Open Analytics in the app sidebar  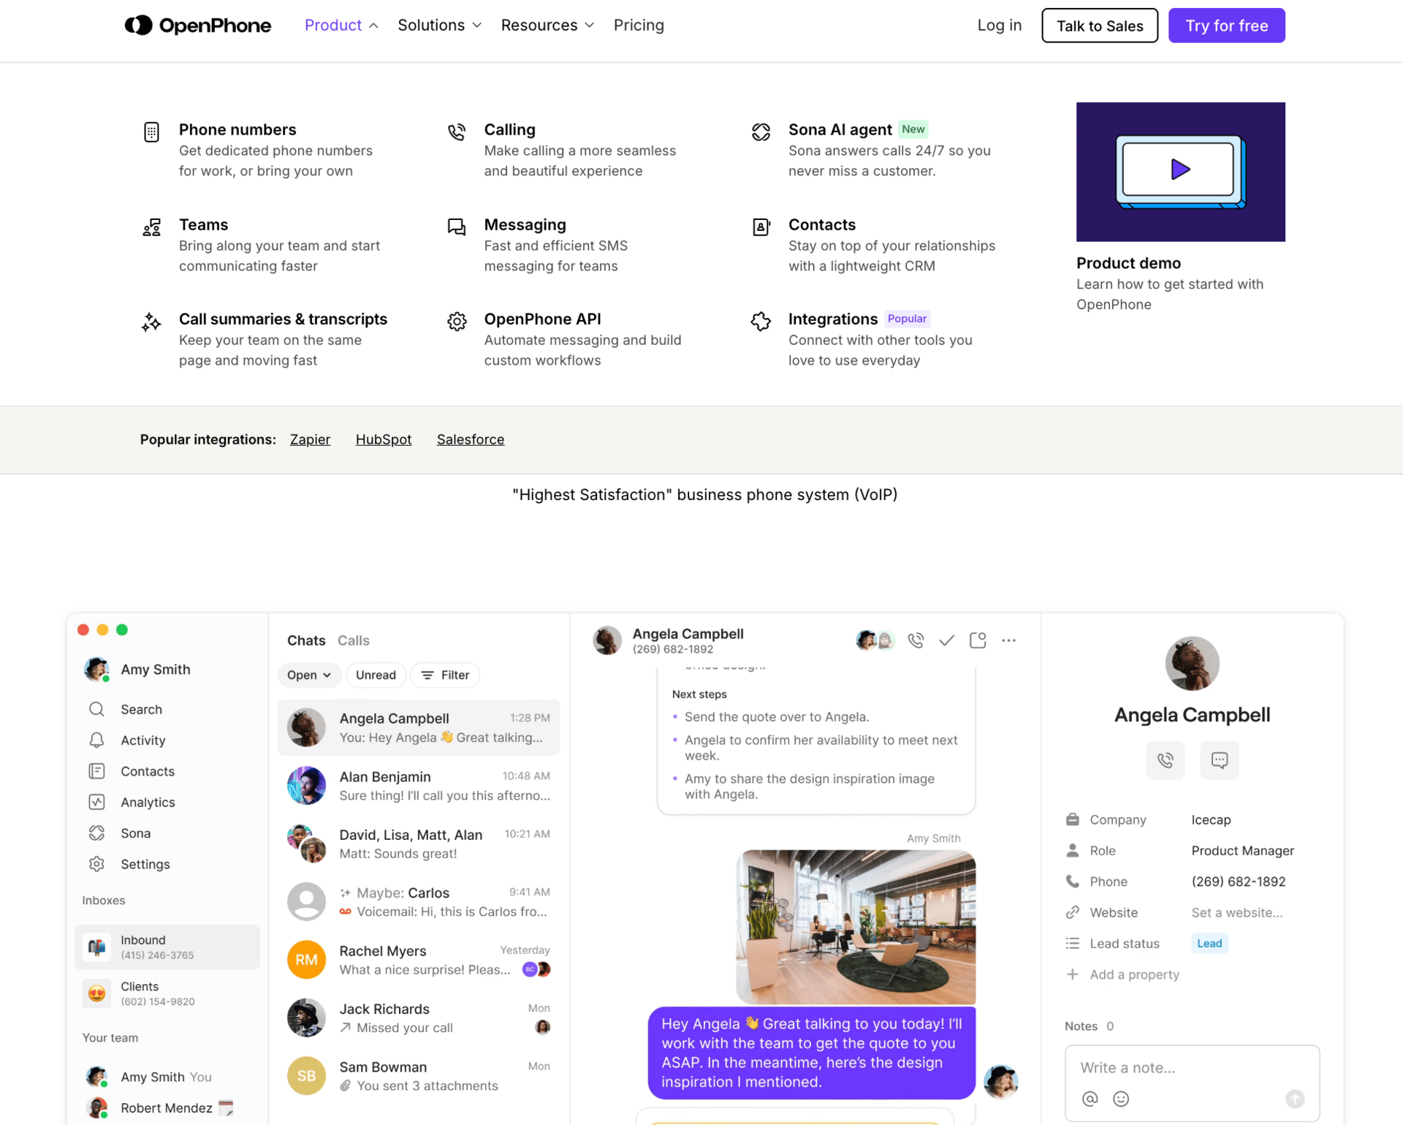(x=148, y=802)
